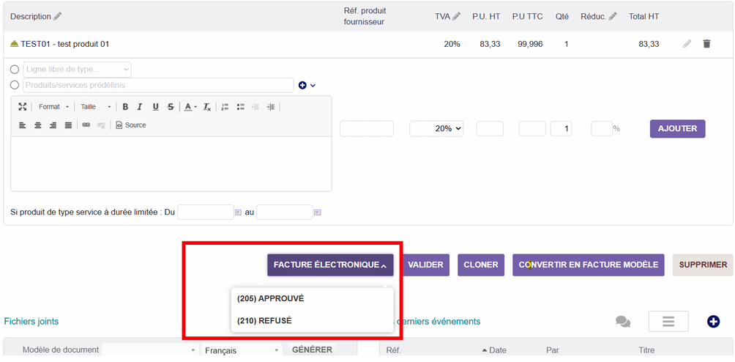Click the discount percent input field
This screenshot has width=735, height=362.
(602, 128)
